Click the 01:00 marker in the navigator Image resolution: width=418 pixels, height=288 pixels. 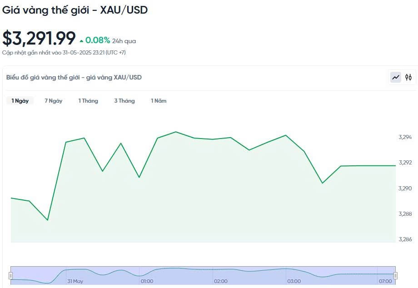pyautogui.click(x=147, y=281)
